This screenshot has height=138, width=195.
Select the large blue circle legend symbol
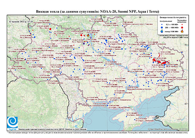pyautogui.click(x=162, y=27)
